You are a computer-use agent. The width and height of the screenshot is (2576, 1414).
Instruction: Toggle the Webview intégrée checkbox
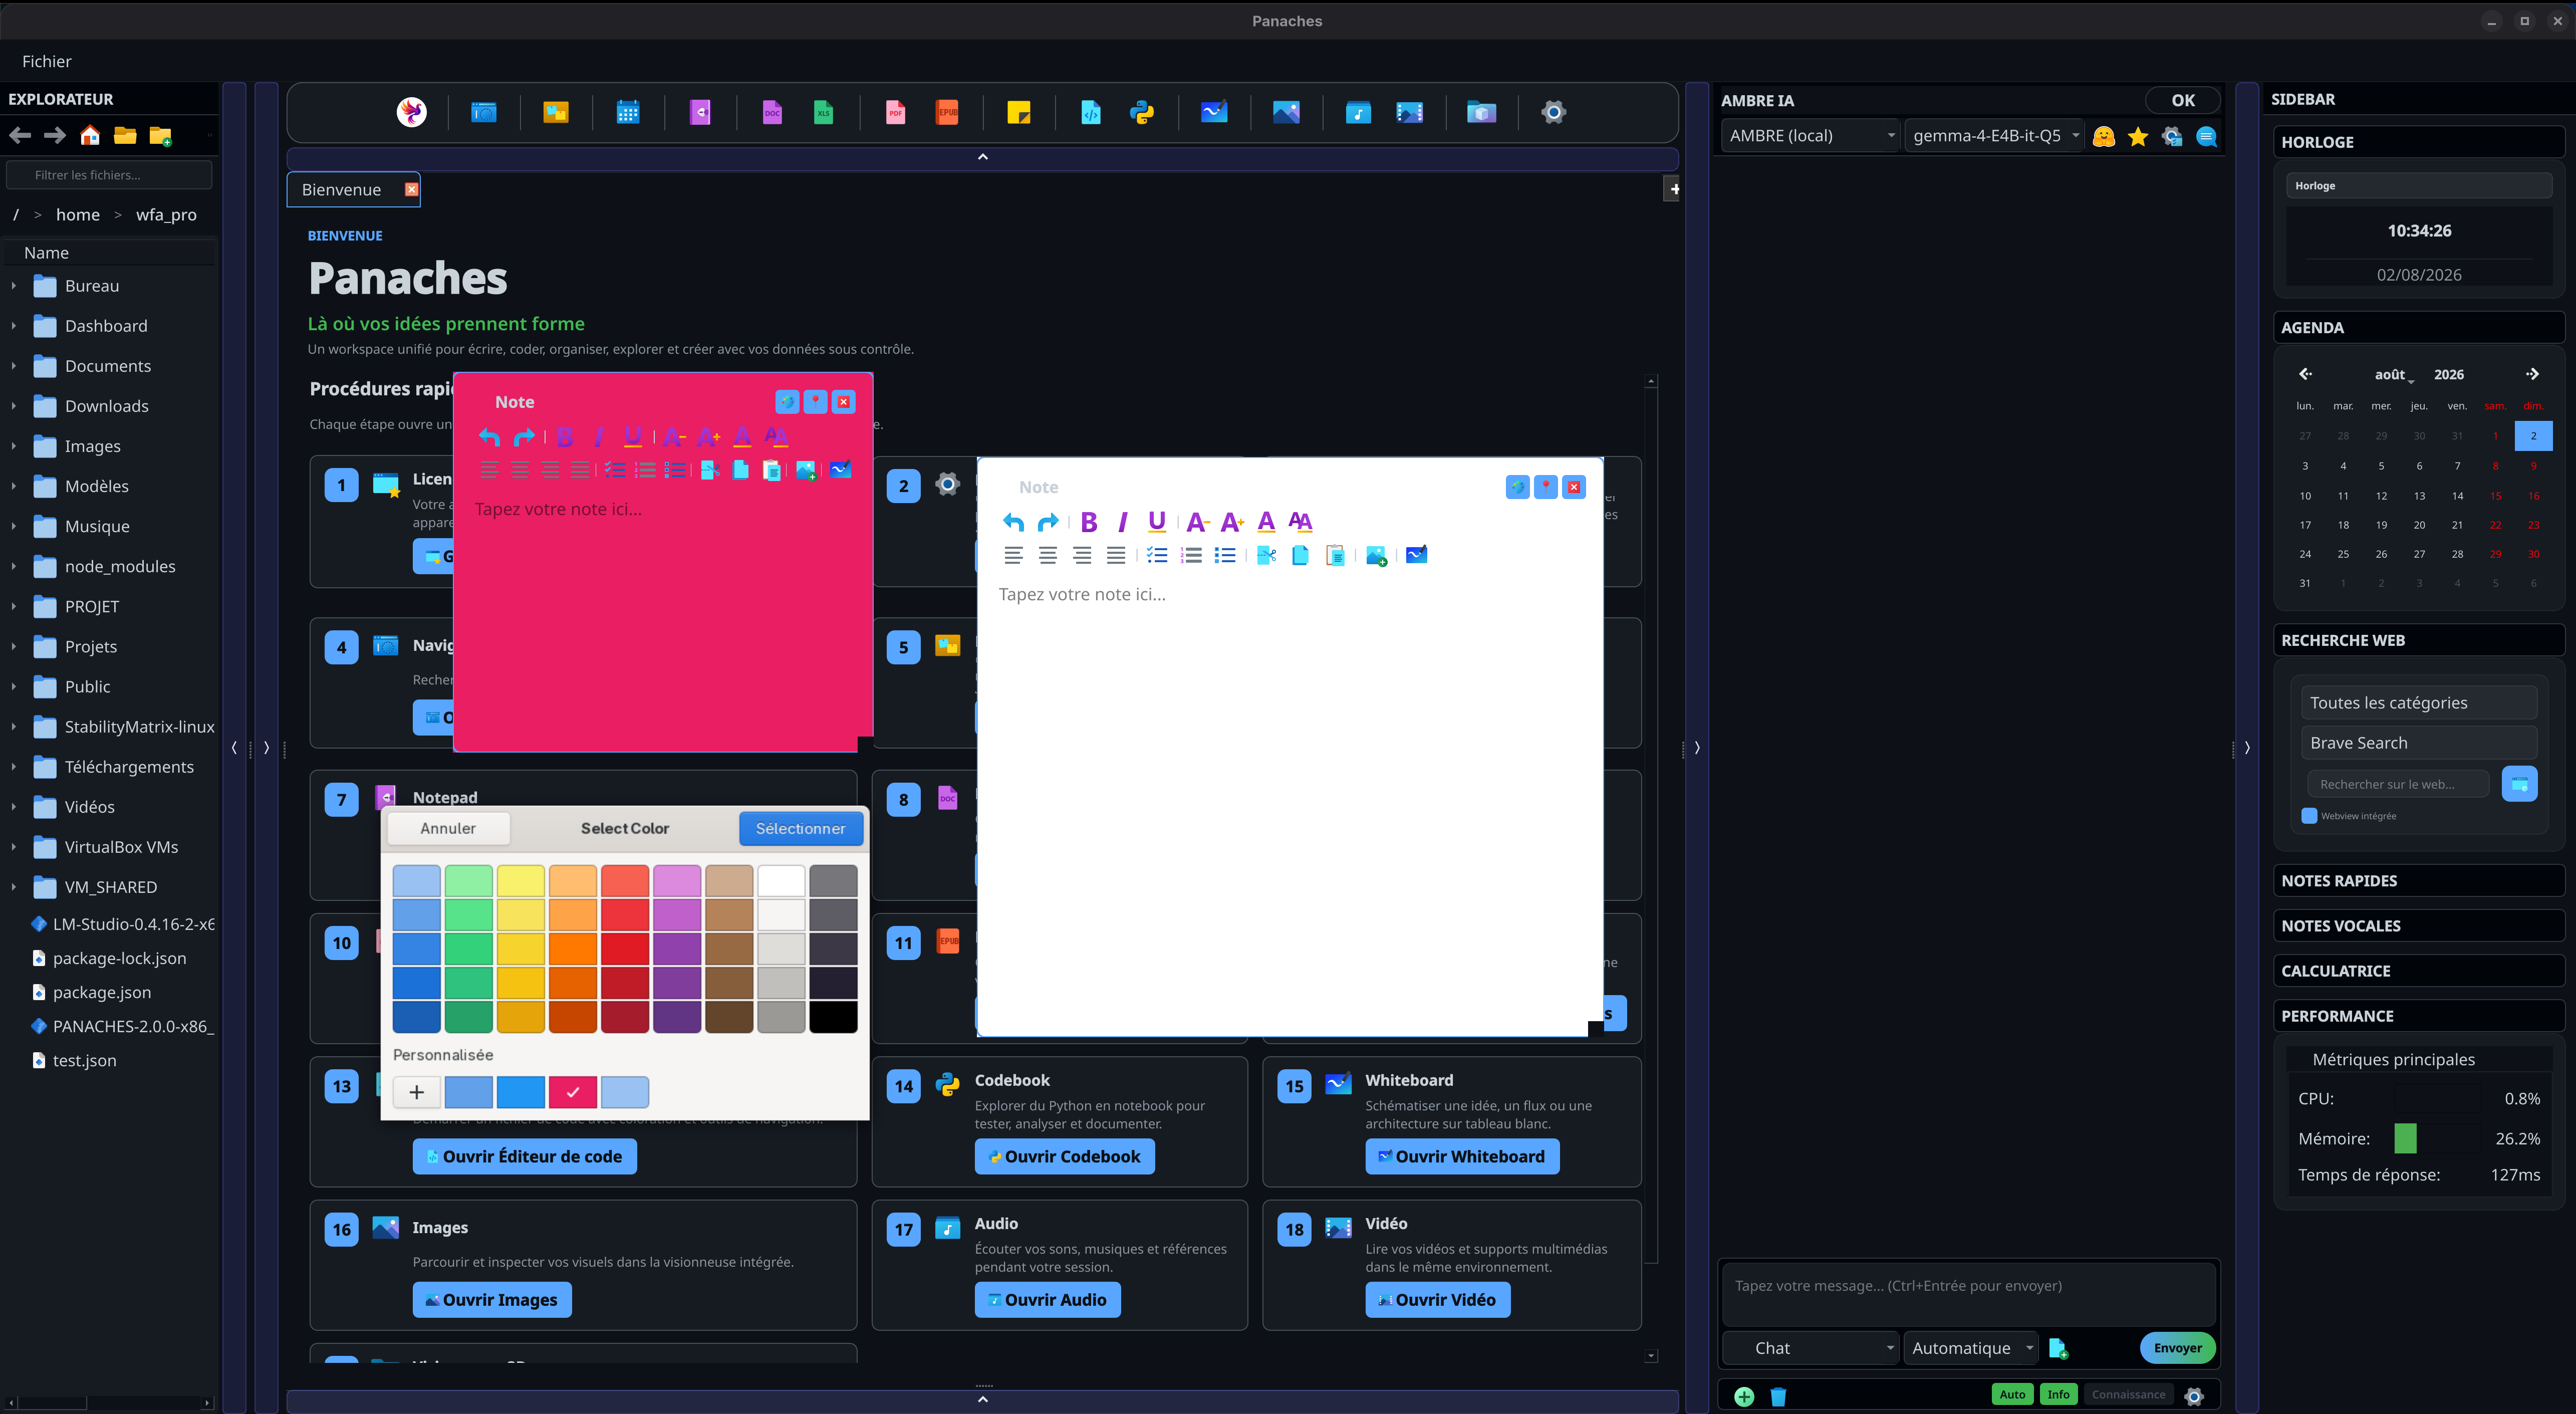pos(2309,816)
